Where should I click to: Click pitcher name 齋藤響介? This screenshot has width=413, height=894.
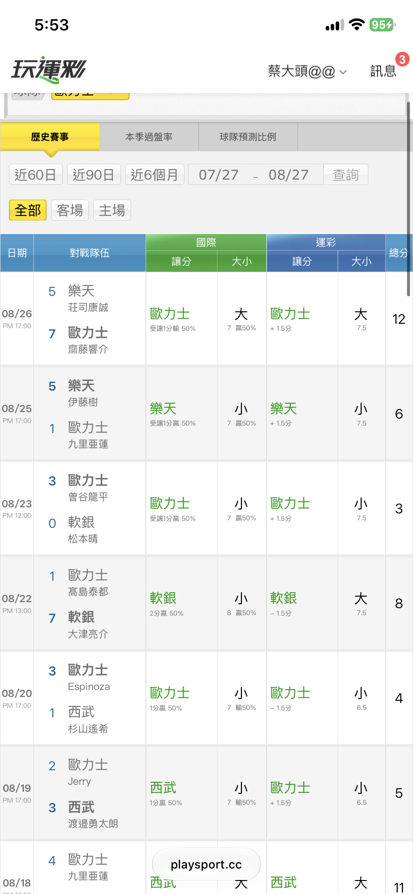point(88,349)
